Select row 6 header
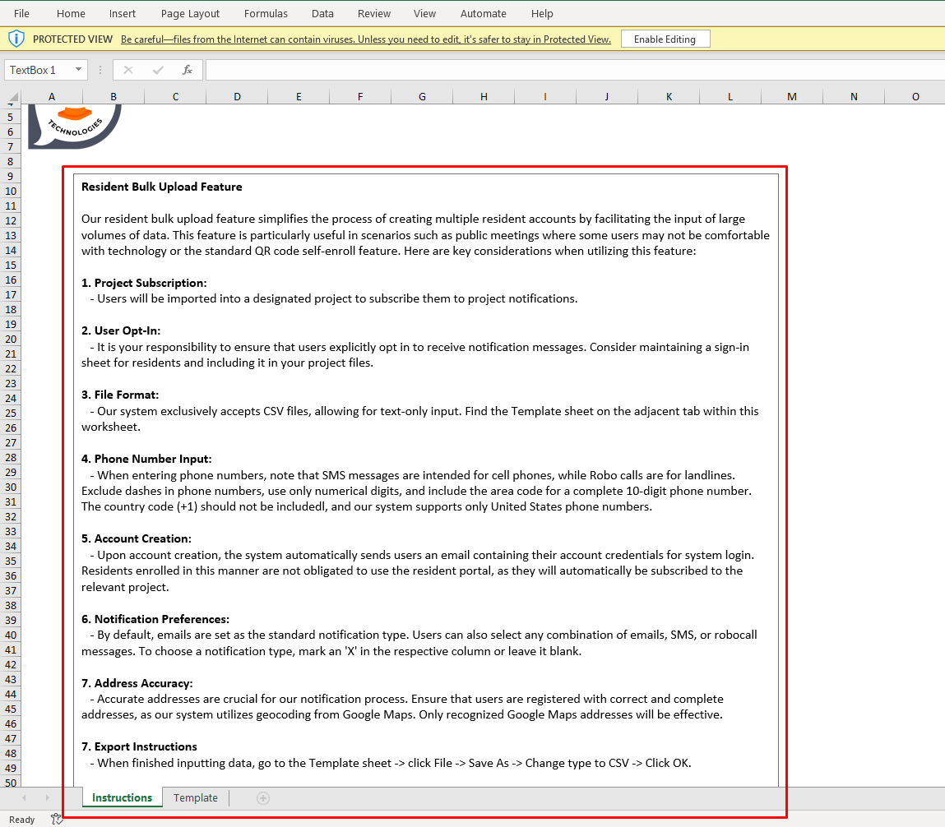The height and width of the screenshot is (827, 945). tap(10, 132)
